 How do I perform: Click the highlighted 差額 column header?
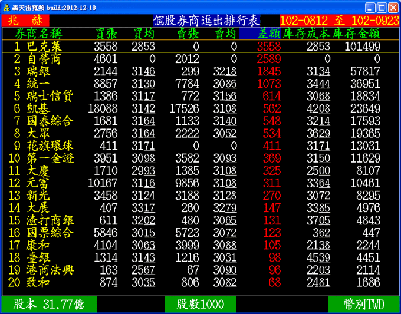coord(260,34)
